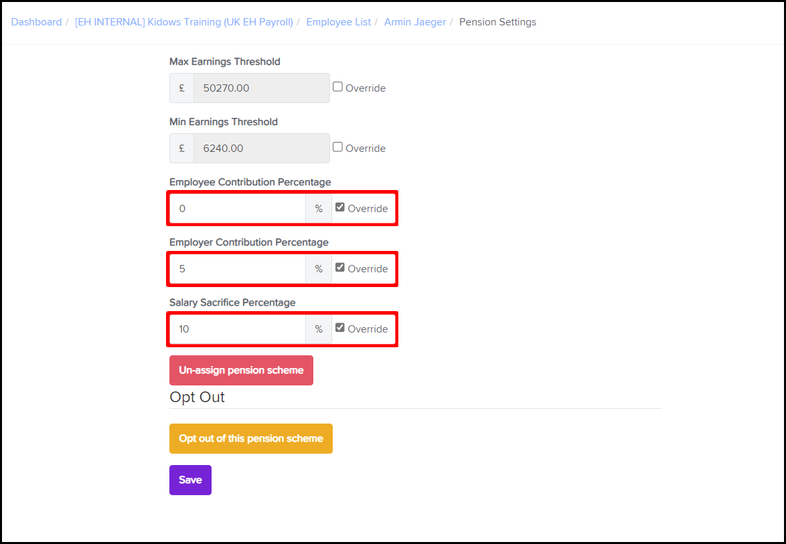The image size is (786, 544).
Task: Open Armin Jaeger breadcrumb link
Action: (x=414, y=22)
